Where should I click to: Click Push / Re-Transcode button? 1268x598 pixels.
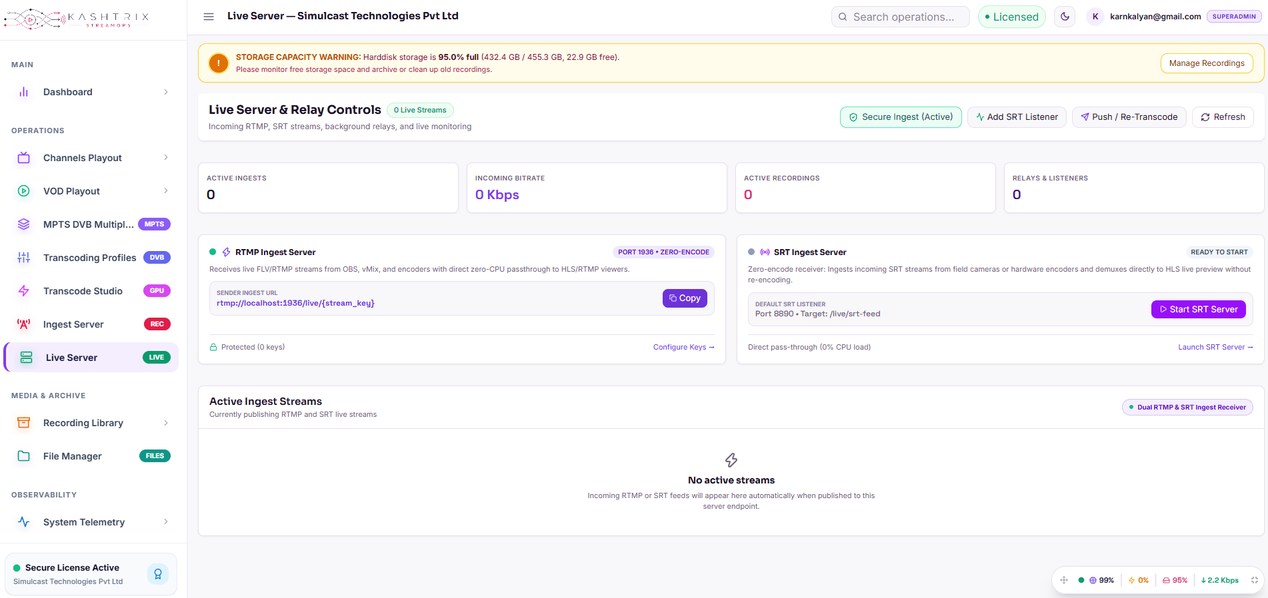click(x=1129, y=117)
